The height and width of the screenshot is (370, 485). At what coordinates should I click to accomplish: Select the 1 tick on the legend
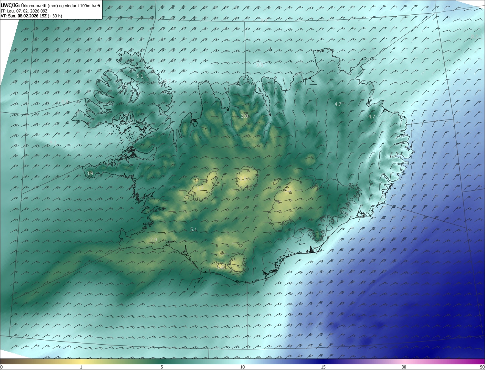[81, 367]
